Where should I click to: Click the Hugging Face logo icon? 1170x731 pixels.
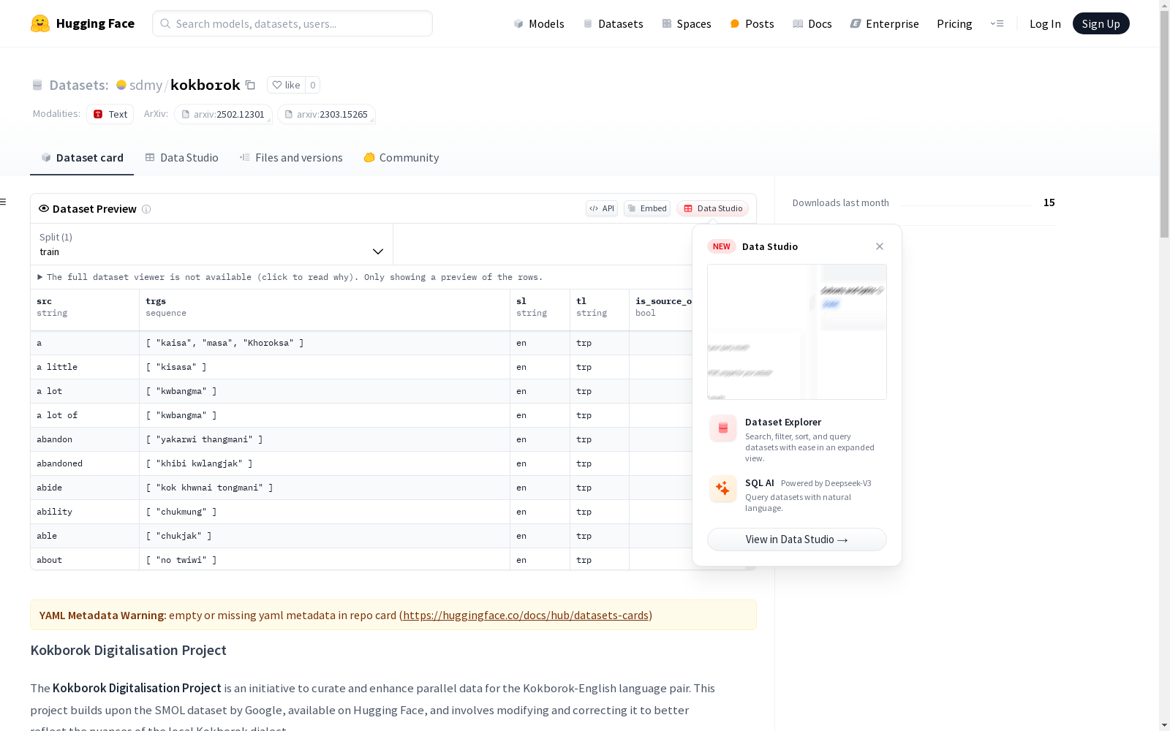pyautogui.click(x=40, y=23)
